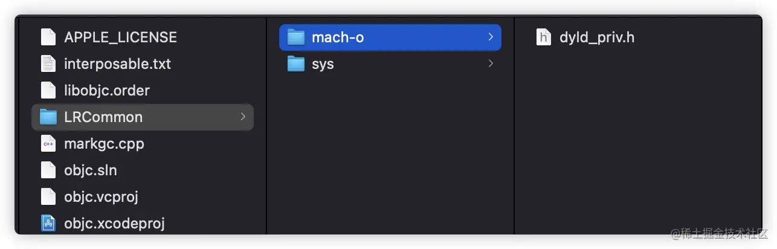777x249 pixels.
Task: Select the interposable.txt file name
Action: (x=117, y=64)
